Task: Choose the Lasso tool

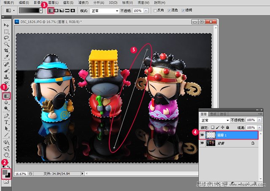Action: coord(6,38)
